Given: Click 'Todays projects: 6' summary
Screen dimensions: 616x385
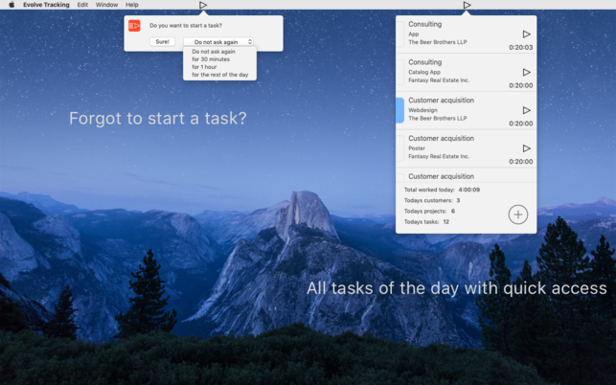Looking at the screenshot, I should click(x=429, y=211).
